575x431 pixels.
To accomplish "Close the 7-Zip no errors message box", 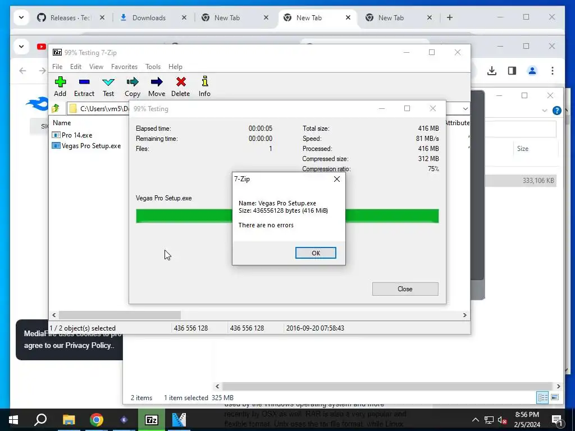I will 337,179.
